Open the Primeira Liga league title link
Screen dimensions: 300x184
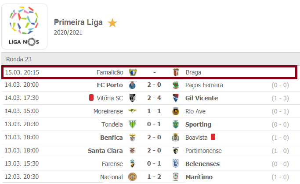point(78,23)
